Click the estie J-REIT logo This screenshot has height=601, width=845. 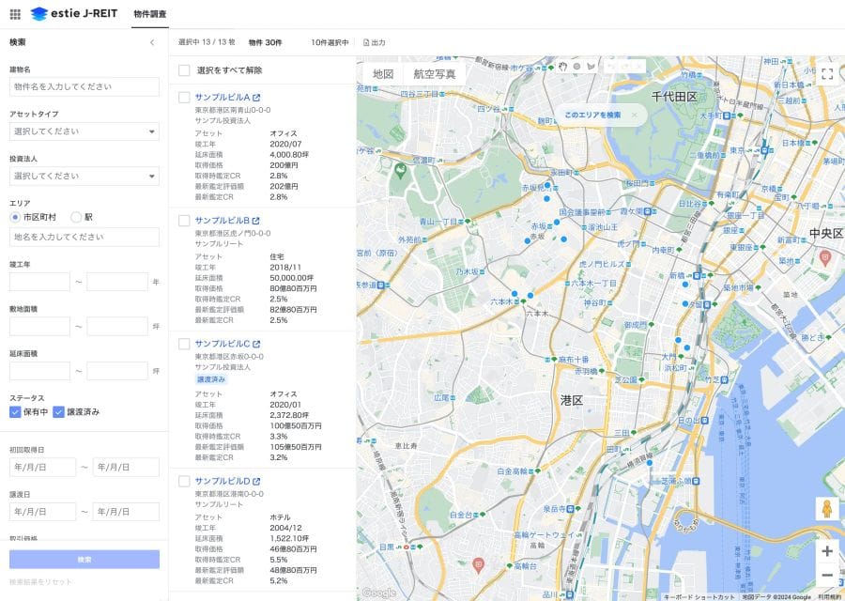tap(74, 13)
